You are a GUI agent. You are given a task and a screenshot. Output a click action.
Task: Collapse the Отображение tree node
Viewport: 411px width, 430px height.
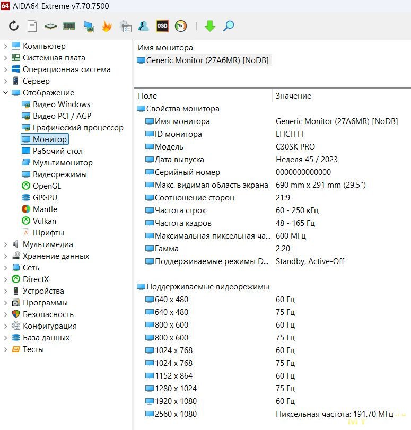point(5,93)
